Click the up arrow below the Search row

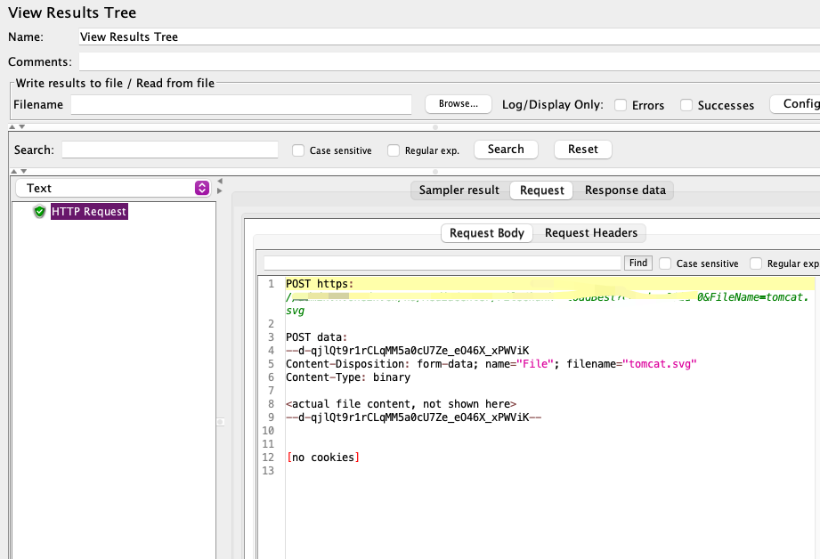click(x=14, y=171)
